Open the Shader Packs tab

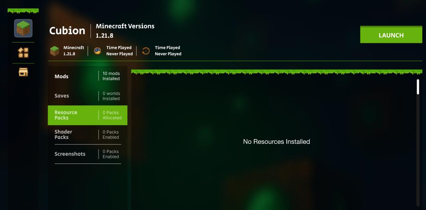[87, 135]
